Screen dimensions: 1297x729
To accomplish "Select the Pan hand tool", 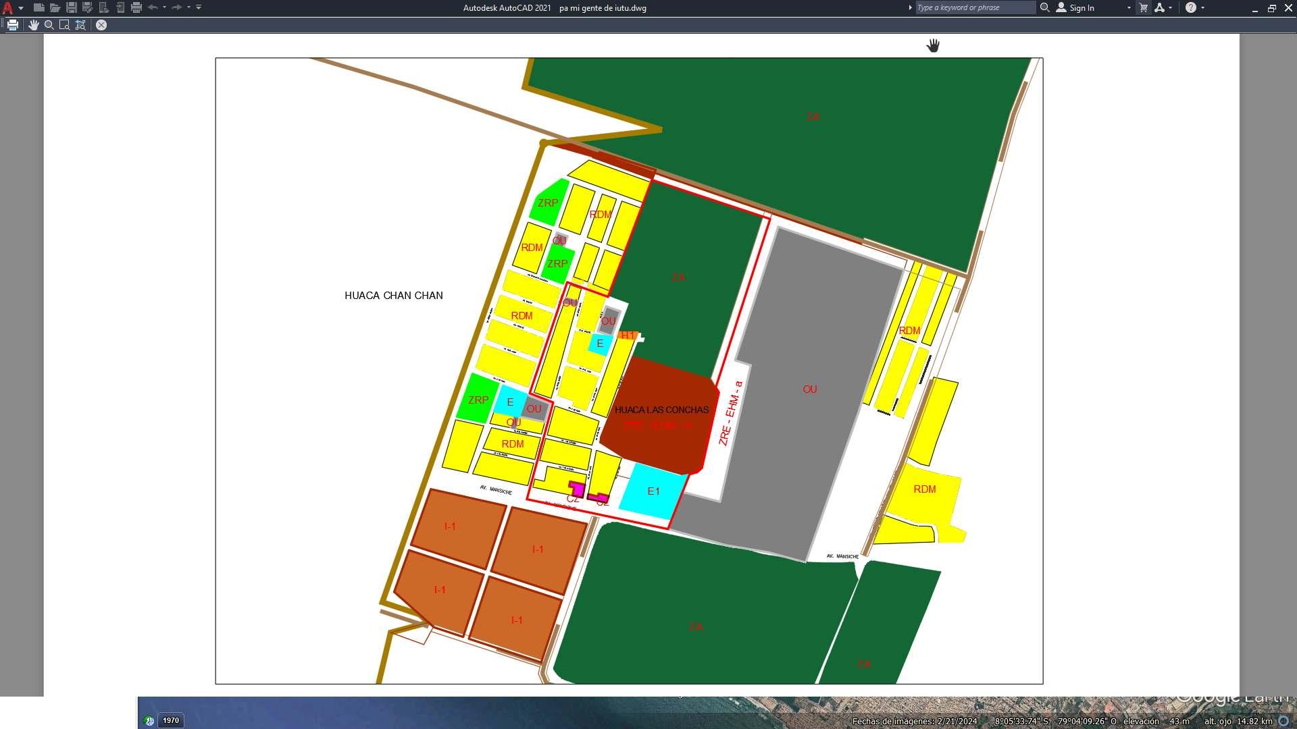I will pos(33,25).
